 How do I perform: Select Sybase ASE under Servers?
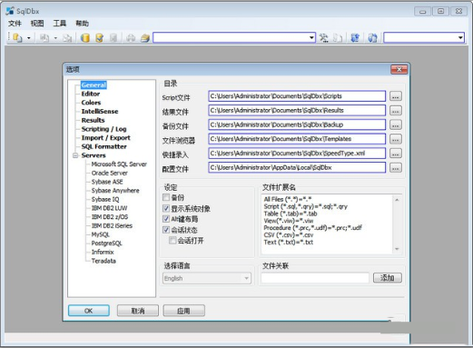pos(107,182)
